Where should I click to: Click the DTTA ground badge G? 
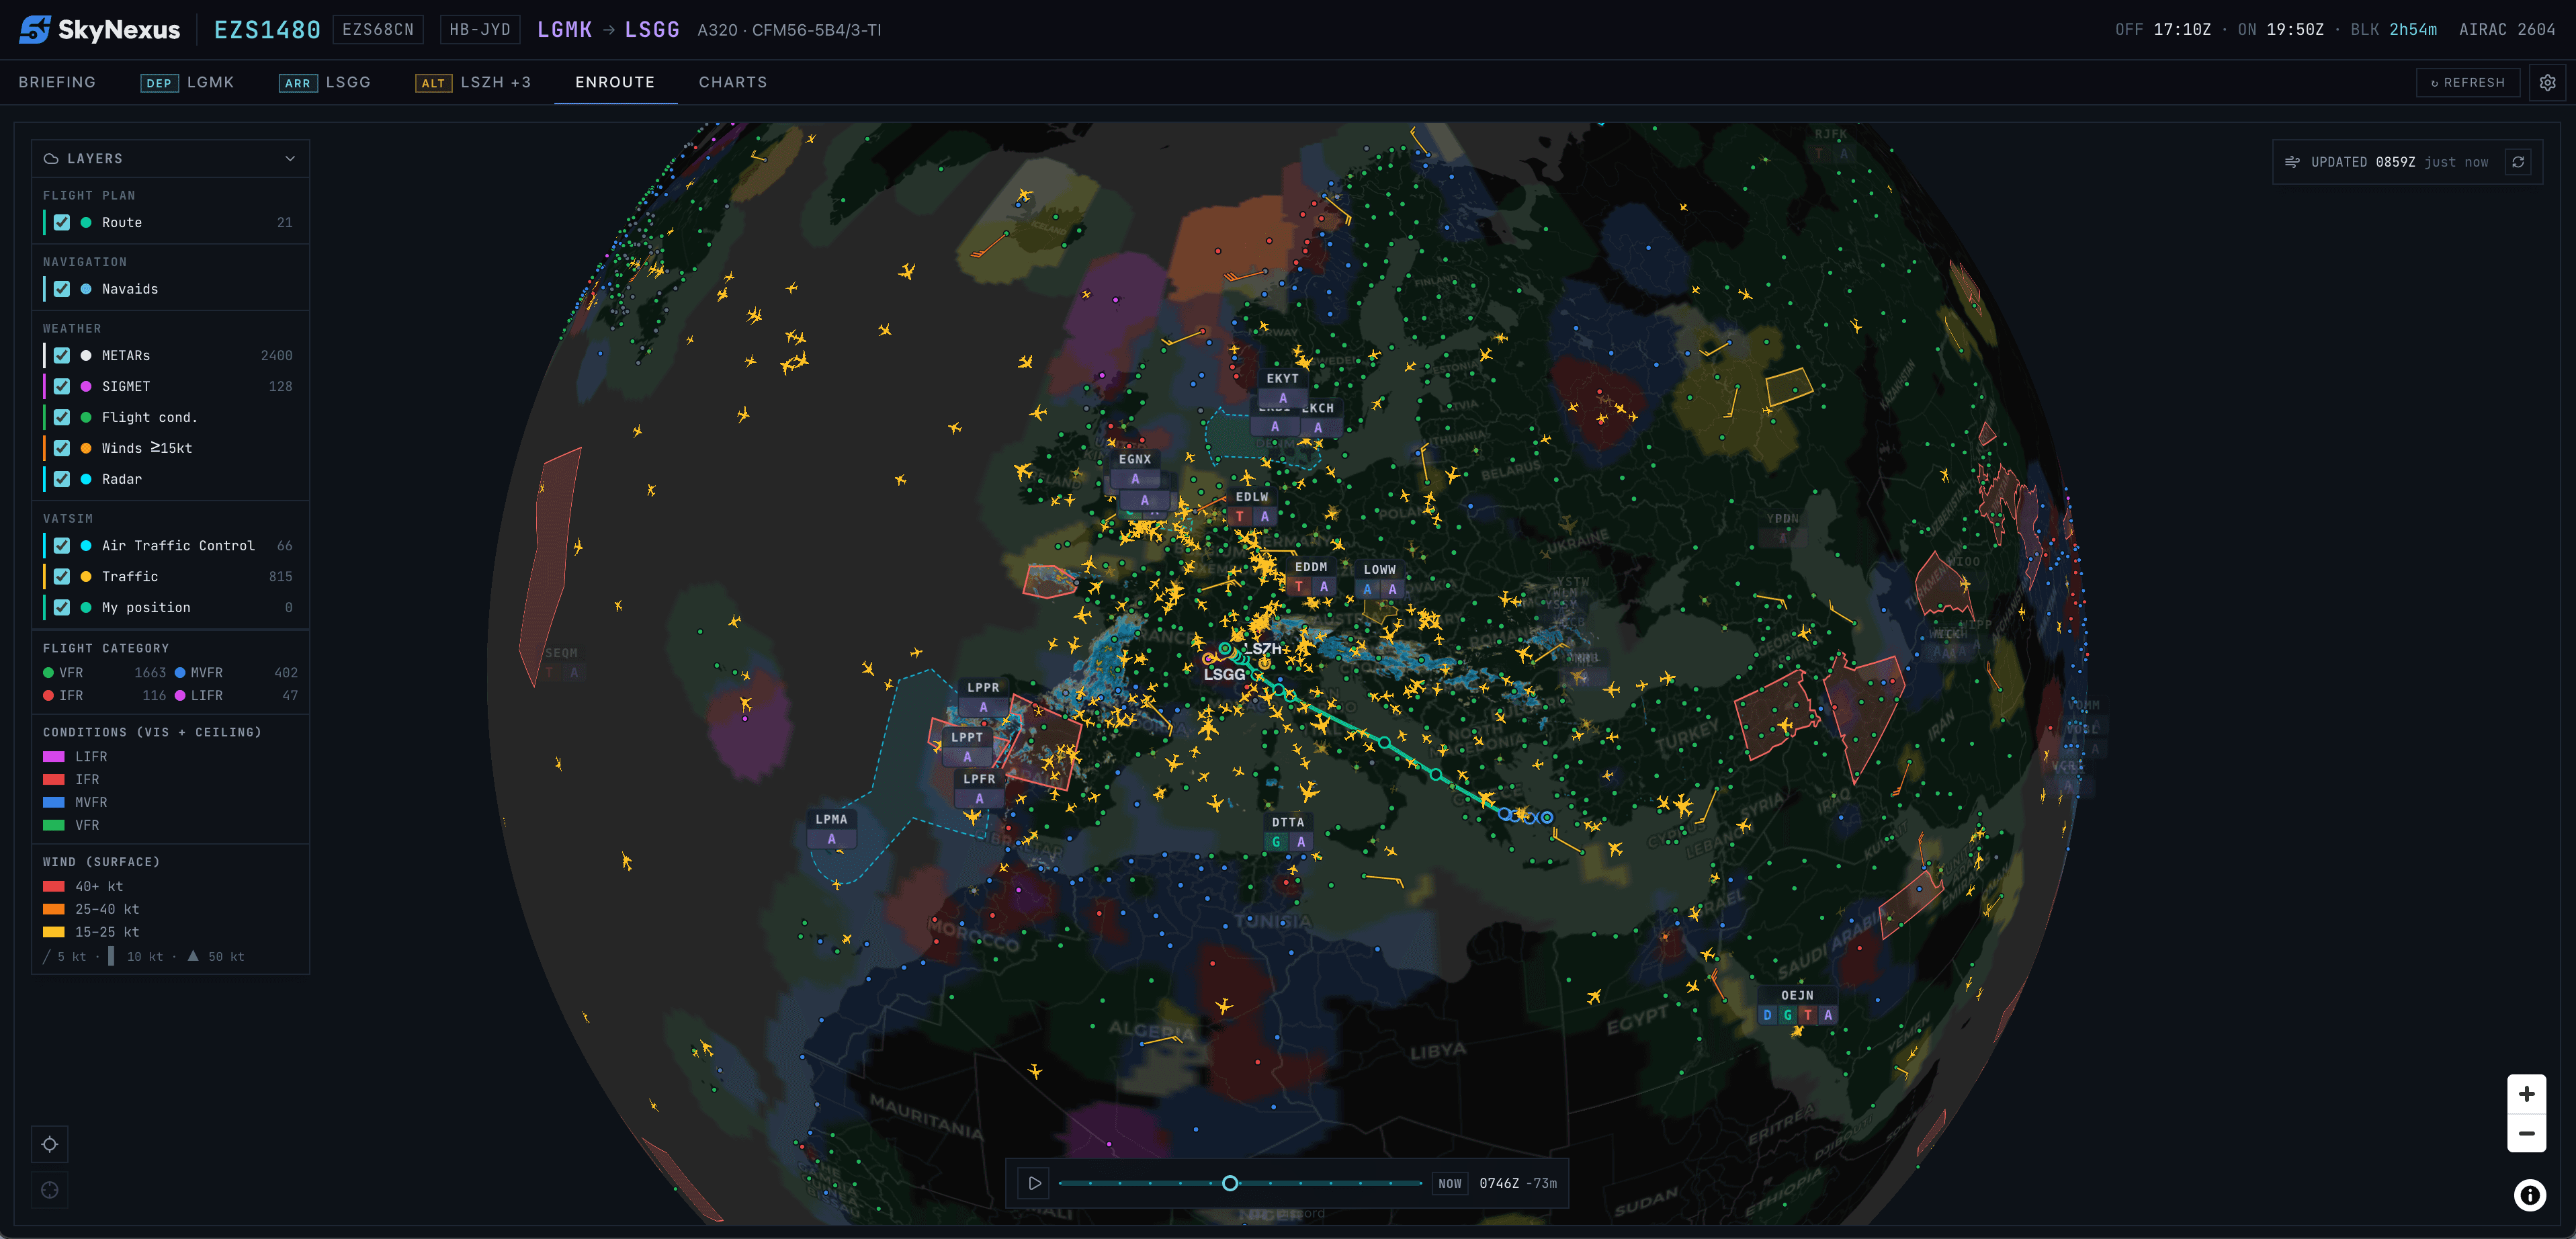(x=1276, y=842)
